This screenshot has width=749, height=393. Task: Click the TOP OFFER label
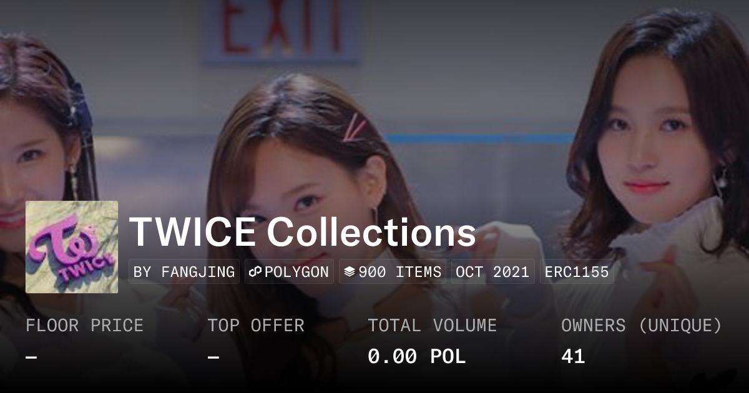[256, 325]
